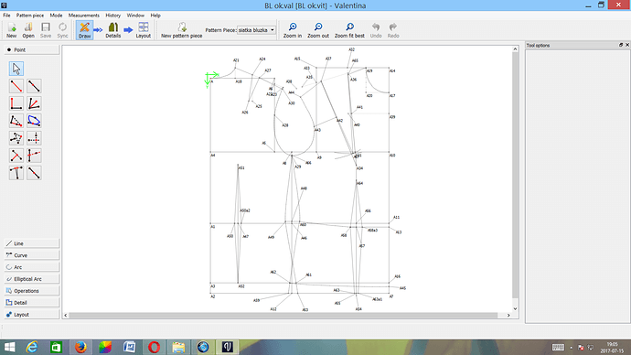Select the arrow pointer tool
The image size is (631, 355).
(16, 69)
